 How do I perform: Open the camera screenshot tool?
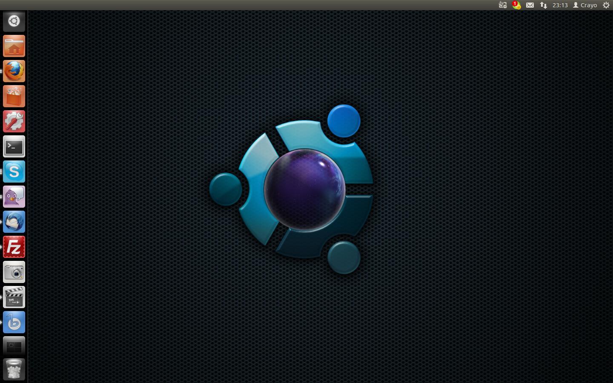click(14, 272)
